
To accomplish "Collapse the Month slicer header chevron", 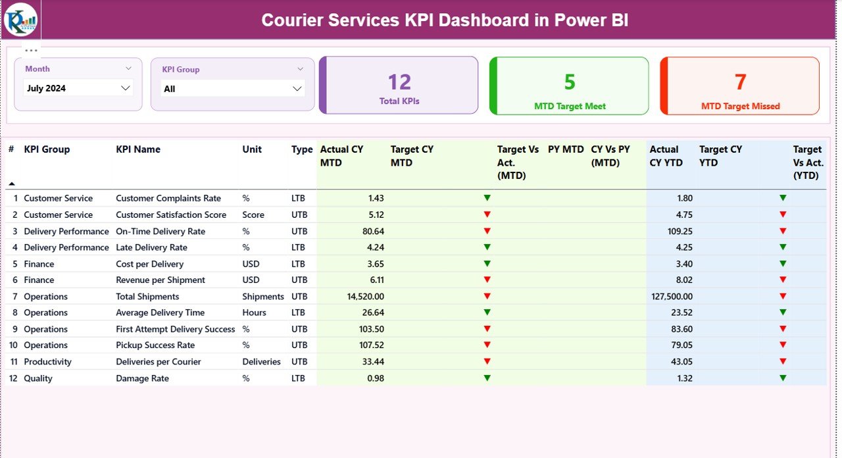I will (128, 68).
